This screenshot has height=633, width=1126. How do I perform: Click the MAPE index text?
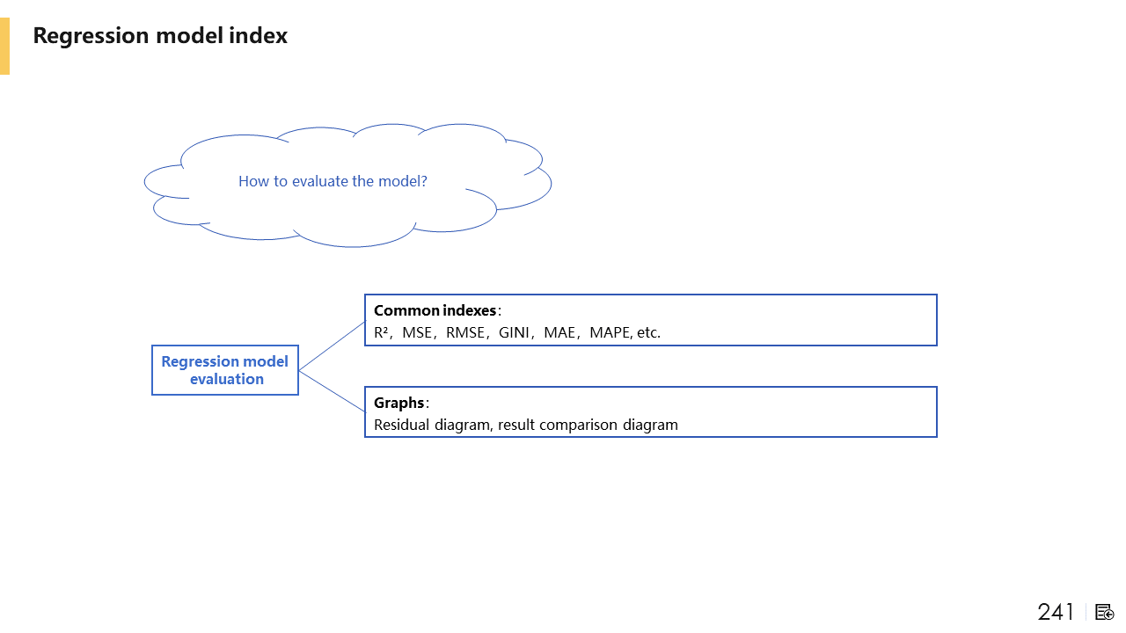point(611,332)
